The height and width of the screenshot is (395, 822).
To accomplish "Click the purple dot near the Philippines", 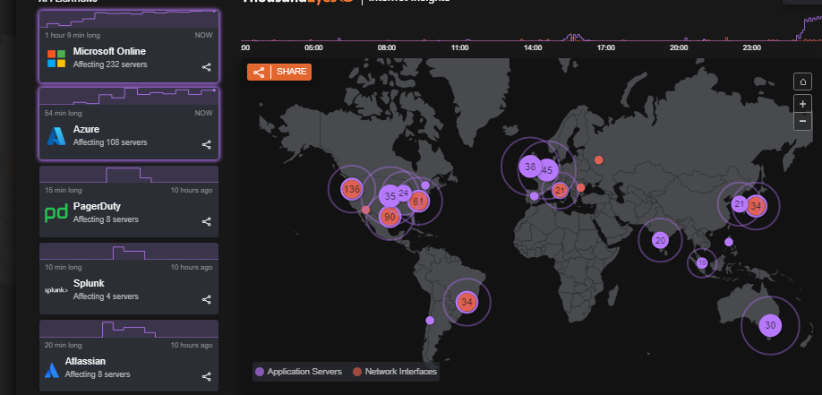I will 729,242.
